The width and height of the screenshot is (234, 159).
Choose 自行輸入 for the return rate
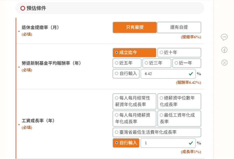[x=126, y=74]
